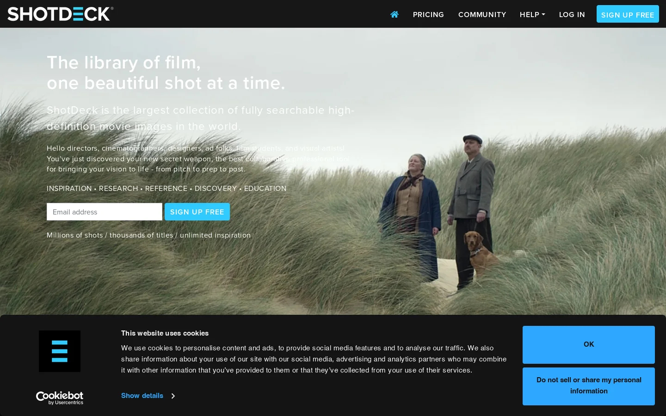Expand Show details for cookies
This screenshot has width=666, height=416.
point(148,396)
